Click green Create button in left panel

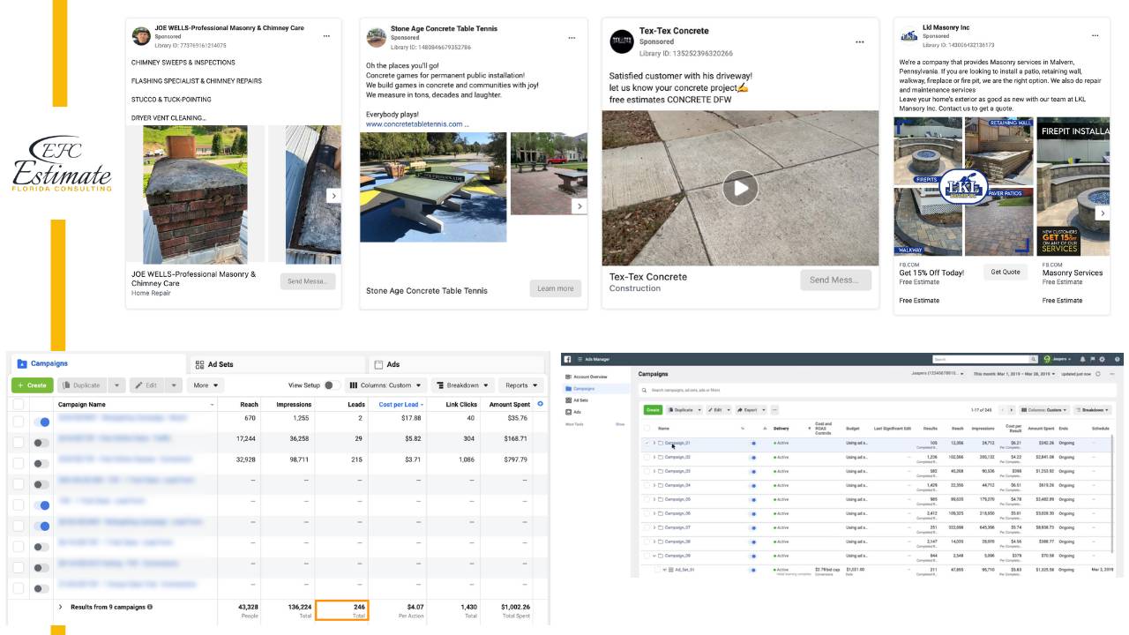pyautogui.click(x=32, y=385)
